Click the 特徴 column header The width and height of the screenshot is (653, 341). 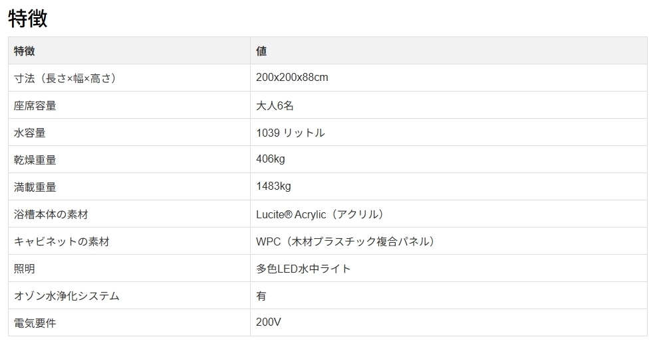(25, 51)
